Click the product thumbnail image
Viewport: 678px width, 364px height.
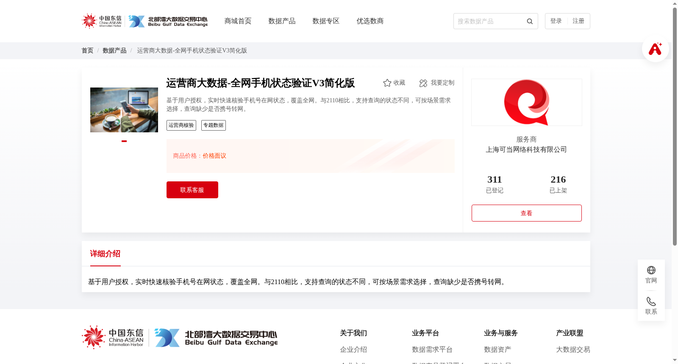[124, 110]
